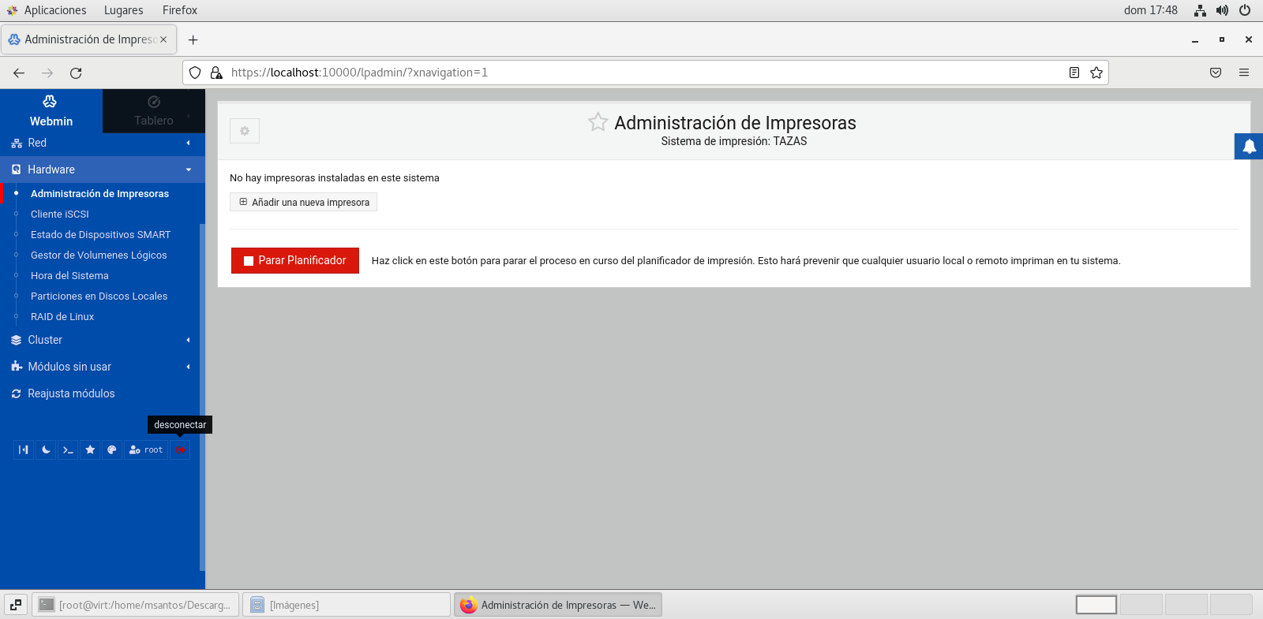Click the URL address bar

click(x=631, y=73)
